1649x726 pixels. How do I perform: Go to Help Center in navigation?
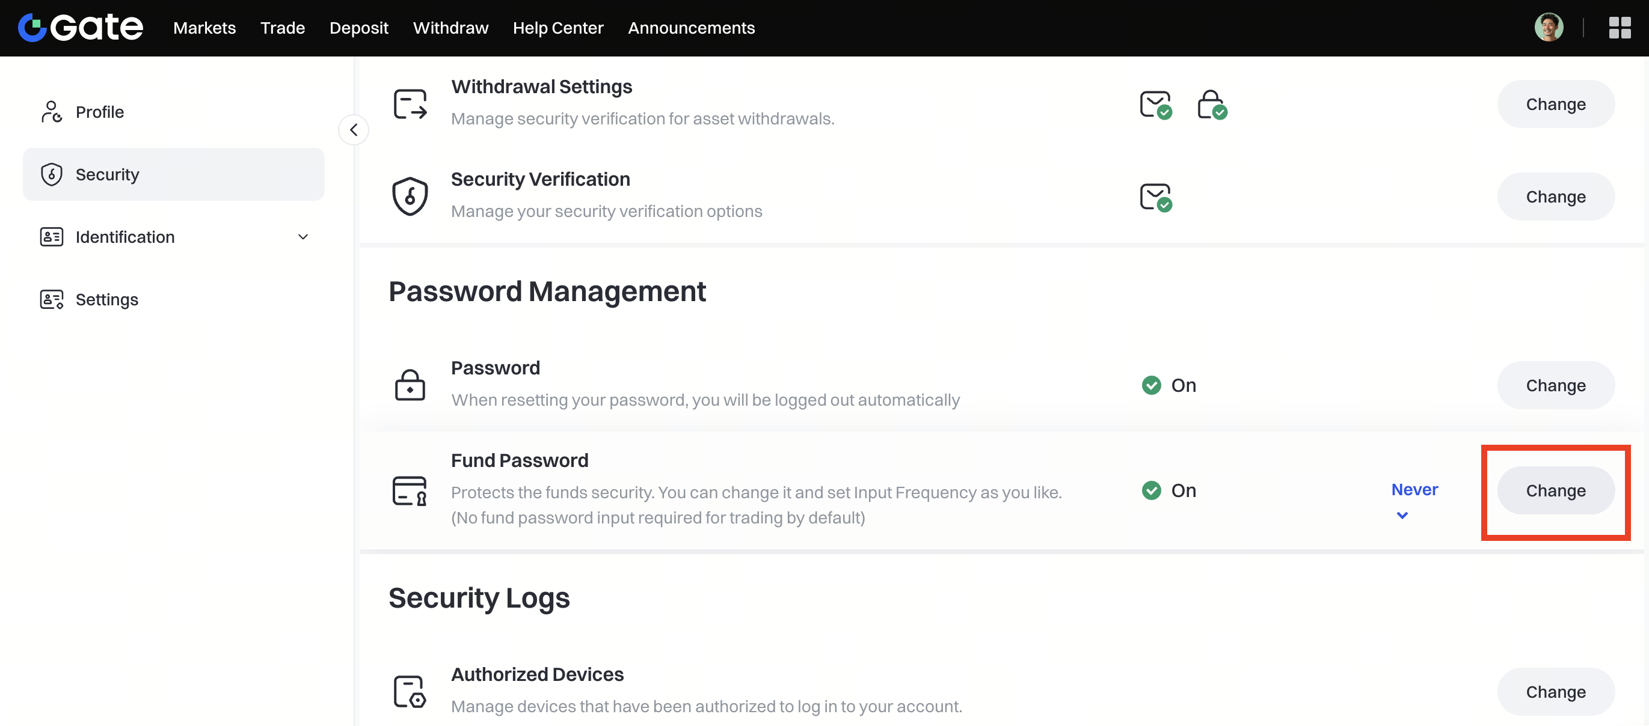557,28
